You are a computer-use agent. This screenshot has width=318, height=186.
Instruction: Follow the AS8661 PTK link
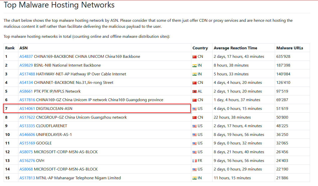tap(26, 91)
